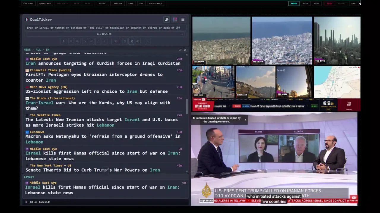Click the scroll-down arrow of news list
The height and width of the screenshot is (213, 380).
pos(187,171)
